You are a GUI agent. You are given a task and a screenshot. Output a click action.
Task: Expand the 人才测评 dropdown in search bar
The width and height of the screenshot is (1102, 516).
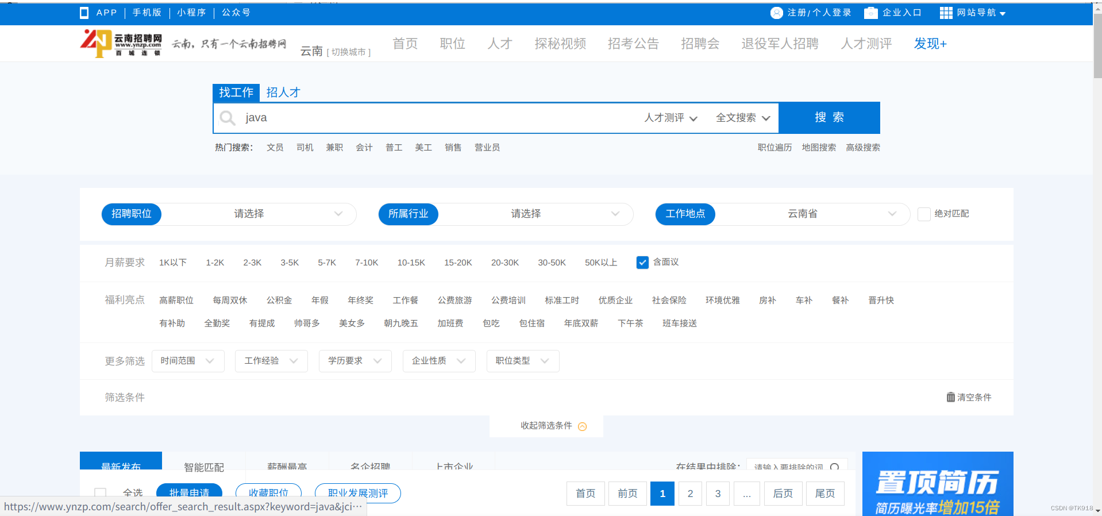pos(671,118)
